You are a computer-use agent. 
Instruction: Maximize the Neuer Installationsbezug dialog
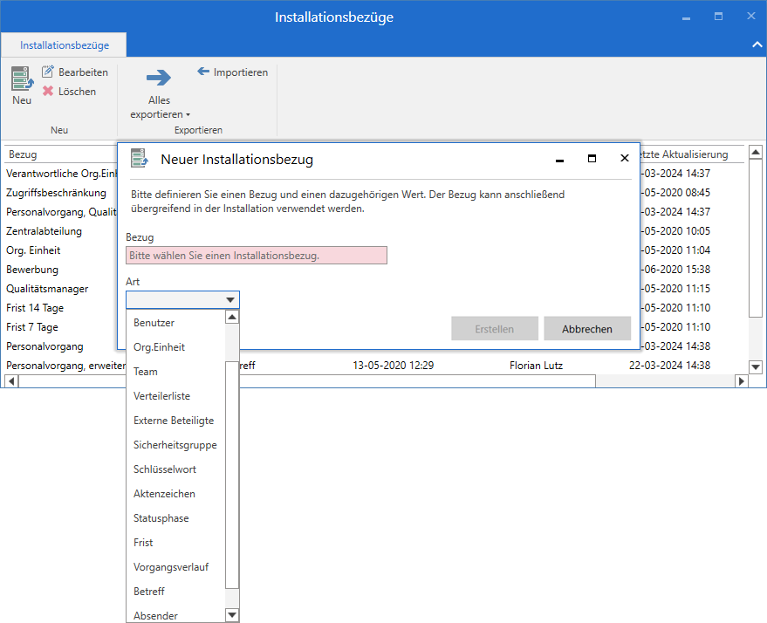click(592, 159)
